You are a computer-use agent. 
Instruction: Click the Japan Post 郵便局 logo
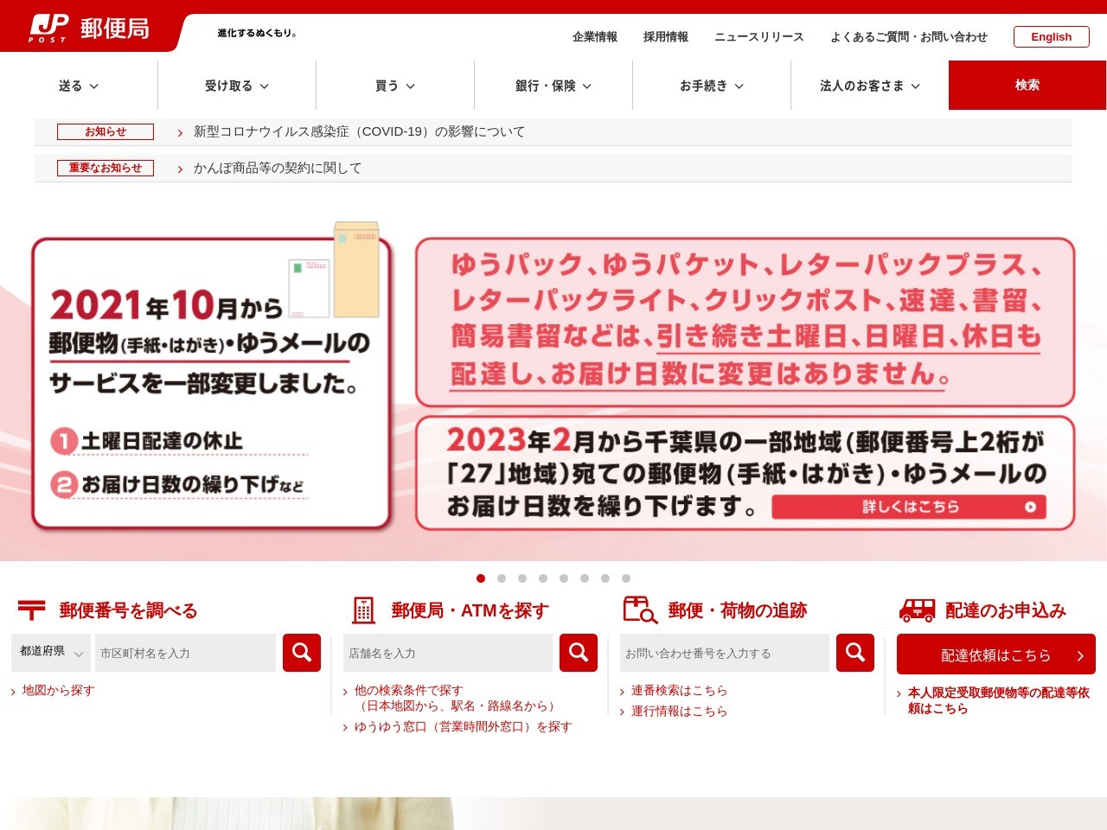point(89,29)
